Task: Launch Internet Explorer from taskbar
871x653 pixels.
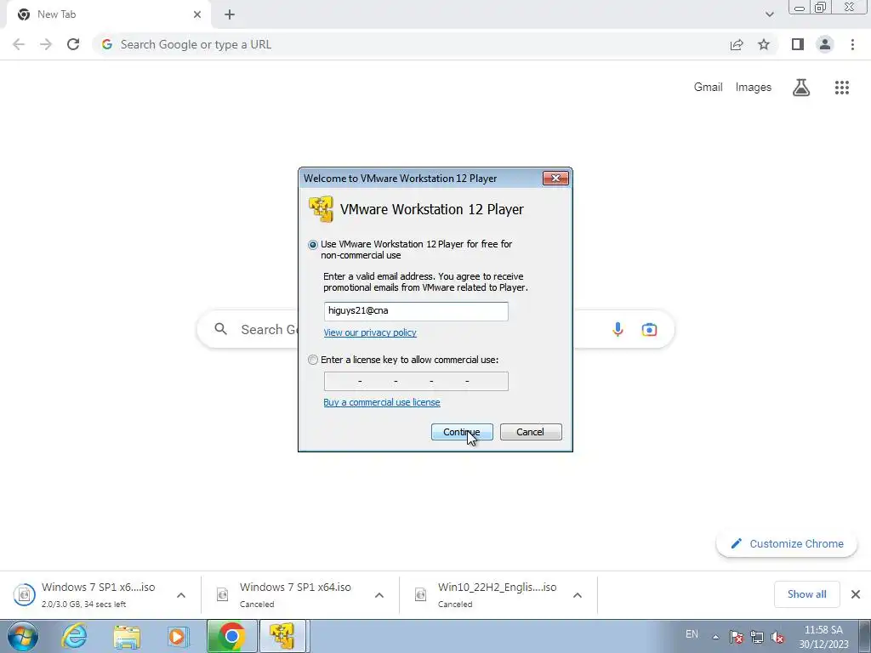Action: coord(74,636)
